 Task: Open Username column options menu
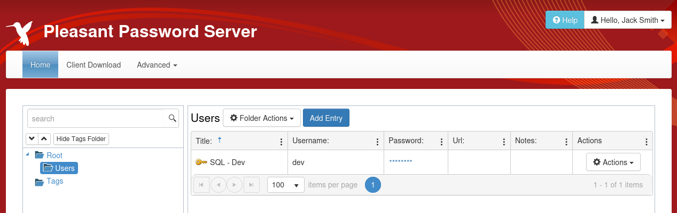click(x=378, y=142)
